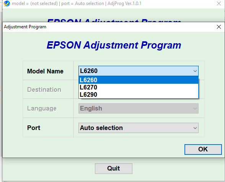Expand the Language dropdown arrow
The height and width of the screenshot is (182, 225).
[195, 109]
